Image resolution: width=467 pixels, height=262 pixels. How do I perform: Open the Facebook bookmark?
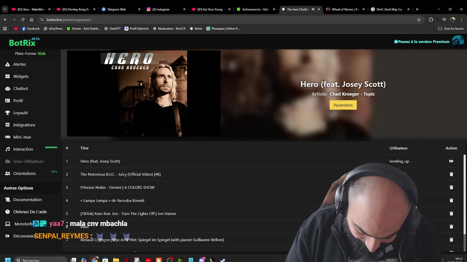(x=31, y=28)
